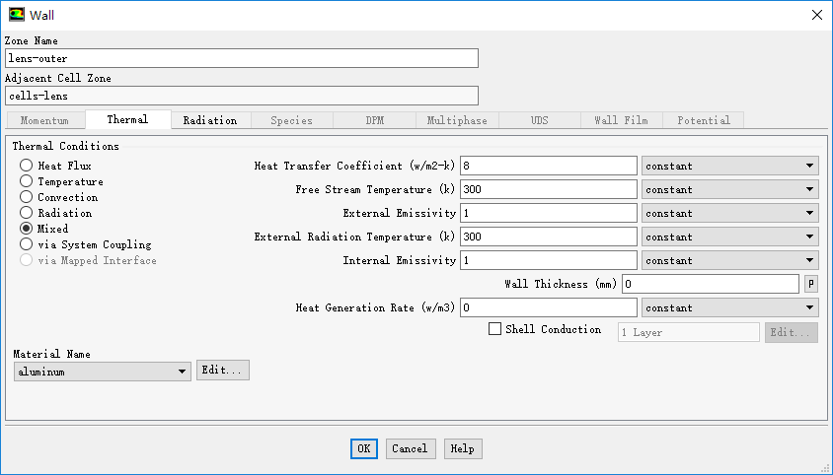This screenshot has height=475, width=833.
Task: Select the Heat Flux radio button
Action: [26, 166]
